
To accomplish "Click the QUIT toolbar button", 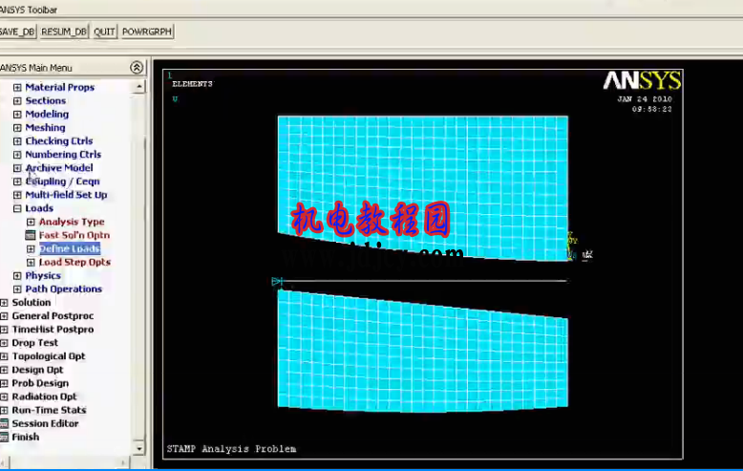I will tap(104, 32).
